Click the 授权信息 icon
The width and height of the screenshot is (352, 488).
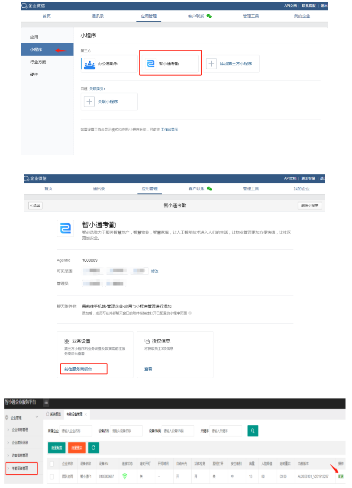click(147, 341)
